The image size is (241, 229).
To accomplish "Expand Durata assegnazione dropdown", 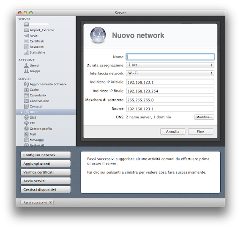I will point(170,65).
